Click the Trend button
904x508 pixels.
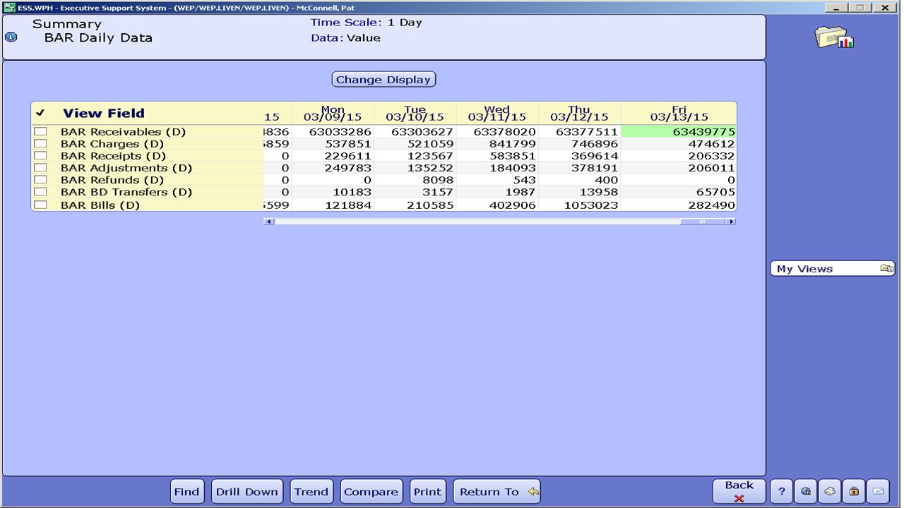click(311, 492)
